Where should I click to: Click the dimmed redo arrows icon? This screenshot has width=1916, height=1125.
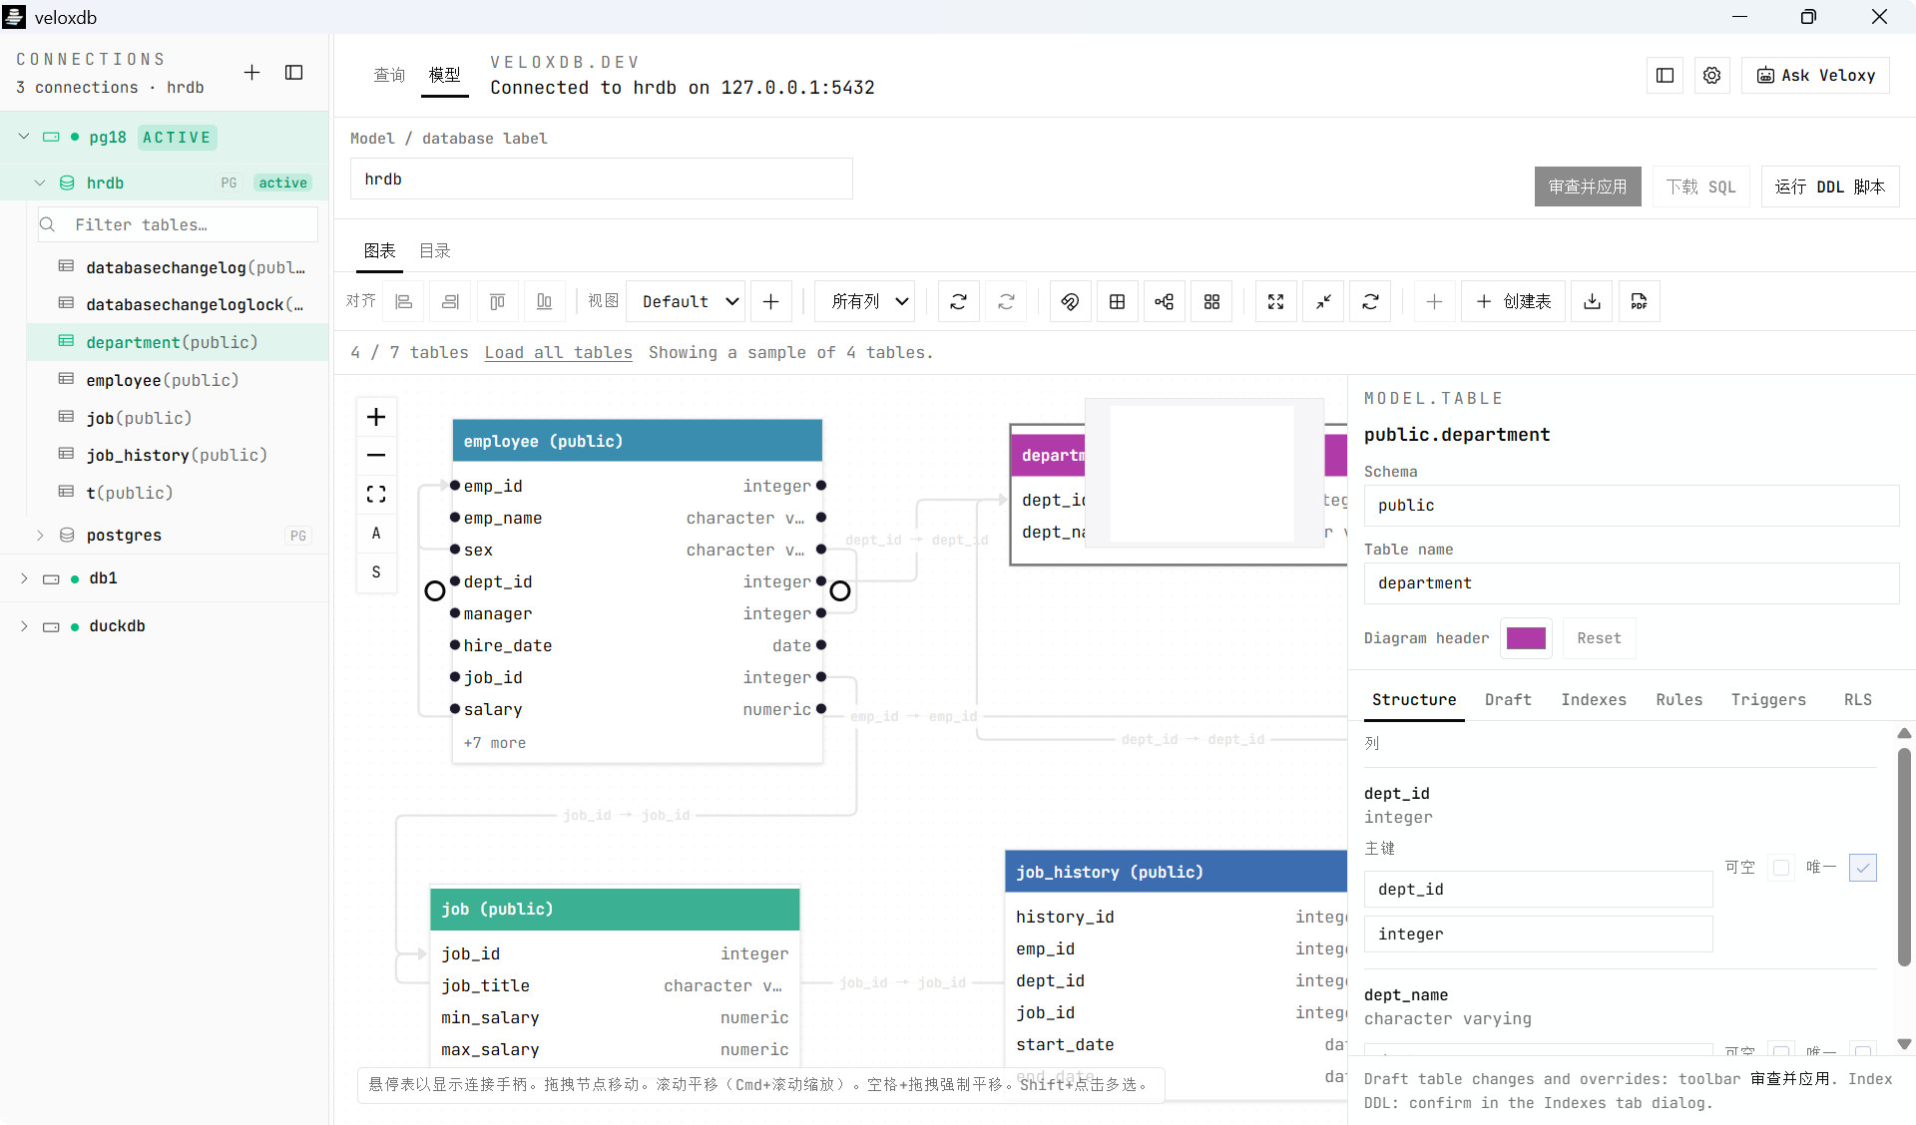[x=1007, y=301]
